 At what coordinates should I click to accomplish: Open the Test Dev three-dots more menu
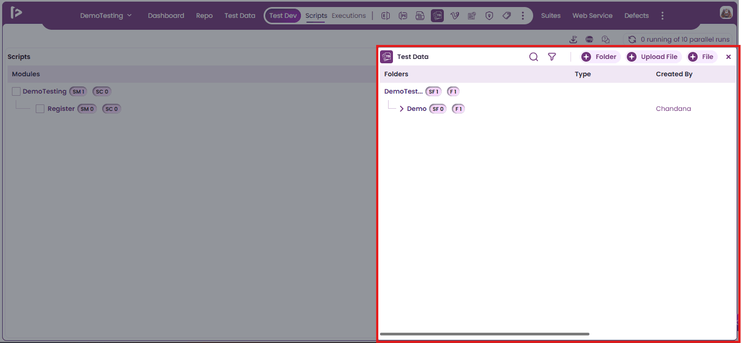pyautogui.click(x=523, y=16)
